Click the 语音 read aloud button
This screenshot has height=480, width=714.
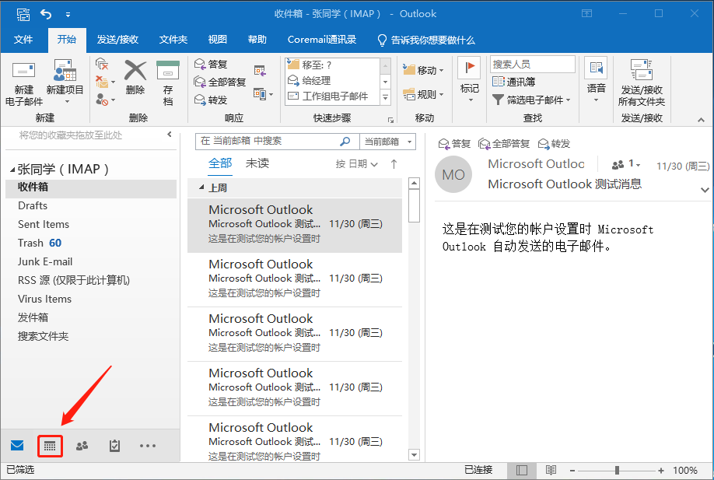[x=596, y=80]
